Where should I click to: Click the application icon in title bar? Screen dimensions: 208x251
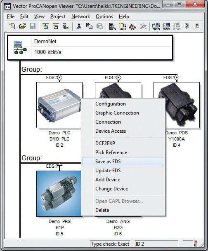point(7,6)
